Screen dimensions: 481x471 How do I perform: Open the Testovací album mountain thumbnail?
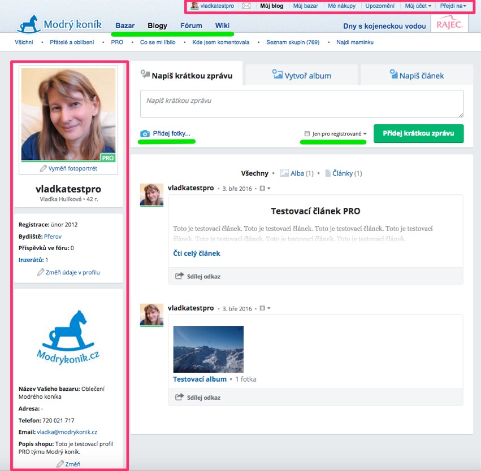(x=208, y=349)
